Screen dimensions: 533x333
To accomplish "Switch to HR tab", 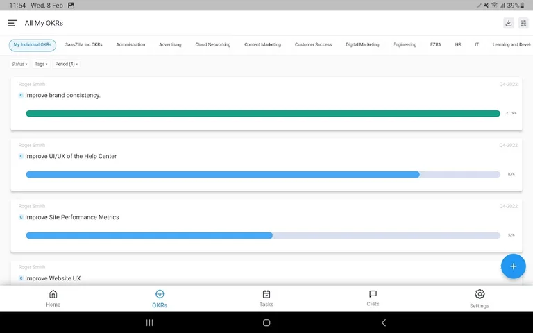I will tap(458, 45).
